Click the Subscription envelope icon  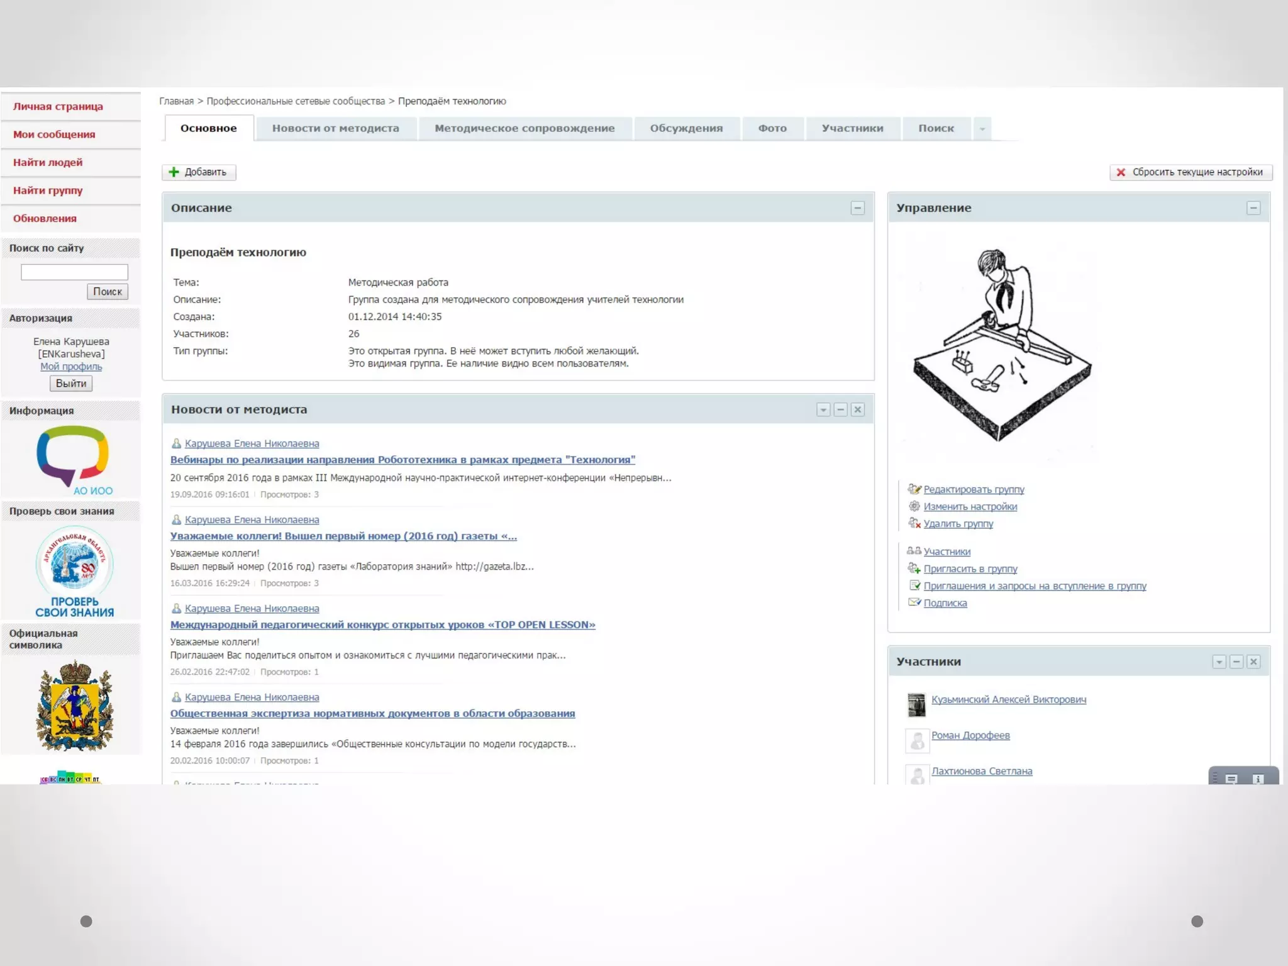914,602
